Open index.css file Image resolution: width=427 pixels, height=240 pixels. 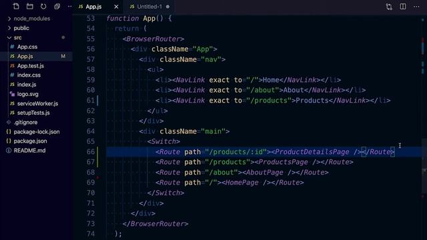tap(29, 75)
